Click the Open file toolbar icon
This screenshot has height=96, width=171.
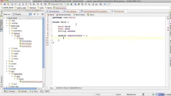click(x=1, y=4)
